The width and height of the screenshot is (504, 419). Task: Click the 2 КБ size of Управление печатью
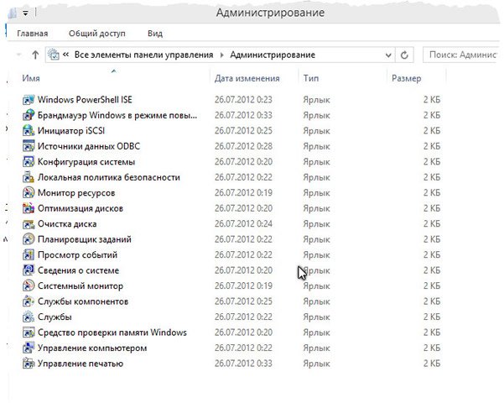(431, 364)
